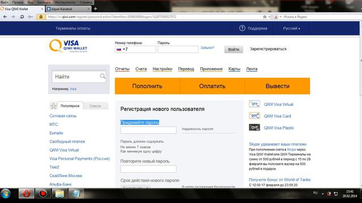Click the Visa QIWI Wallet logo
Screen dimensions: 362x203
pos(68,46)
